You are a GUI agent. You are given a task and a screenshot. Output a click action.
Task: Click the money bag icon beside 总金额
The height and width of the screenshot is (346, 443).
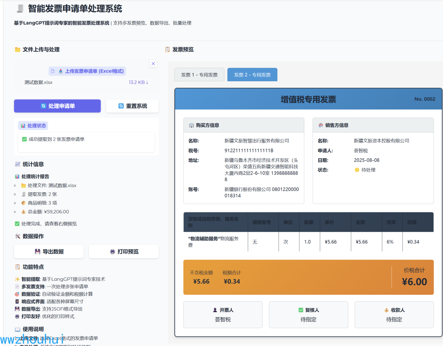pos(23,212)
